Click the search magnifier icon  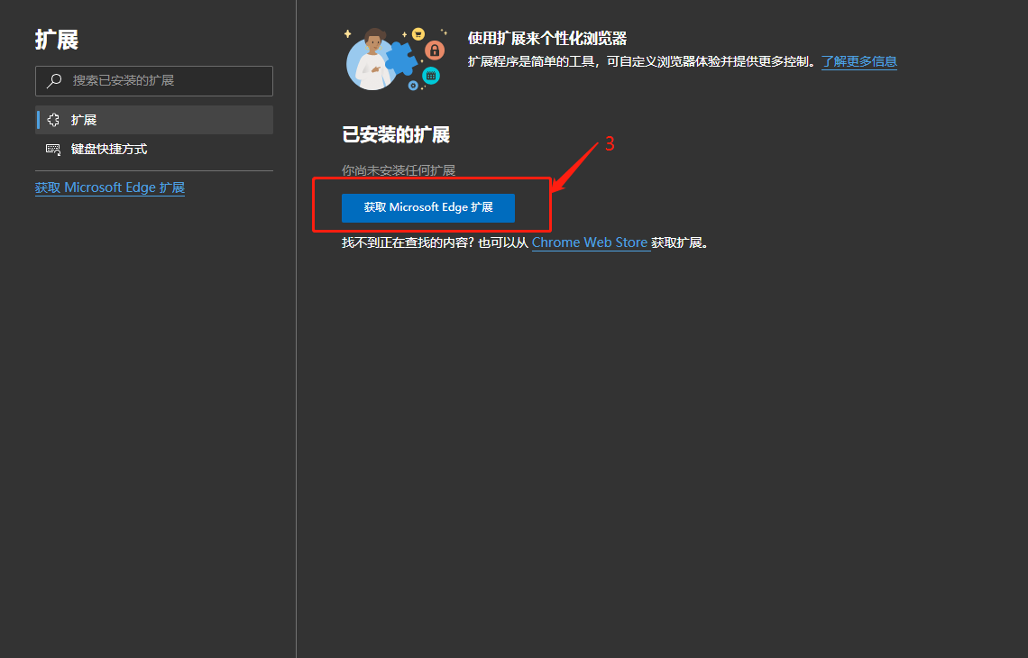pyautogui.click(x=54, y=80)
